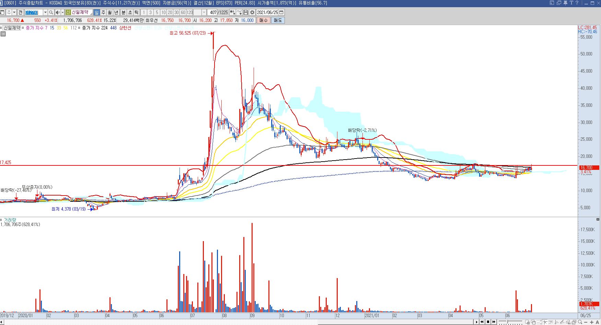Click the chart image export icon at the bottom
The image size is (601, 325).
tap(574, 322)
